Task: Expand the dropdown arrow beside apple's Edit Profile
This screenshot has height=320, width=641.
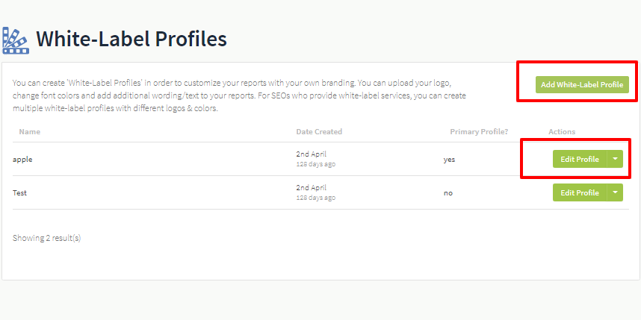Action: tap(615, 159)
